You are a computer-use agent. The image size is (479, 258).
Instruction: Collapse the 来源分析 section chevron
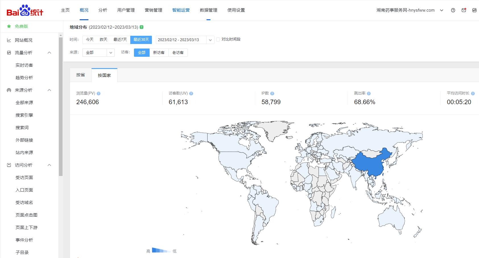click(49, 90)
